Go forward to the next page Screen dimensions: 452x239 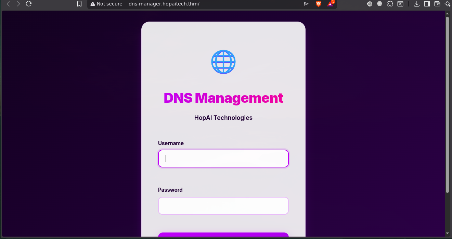pyautogui.click(x=18, y=4)
